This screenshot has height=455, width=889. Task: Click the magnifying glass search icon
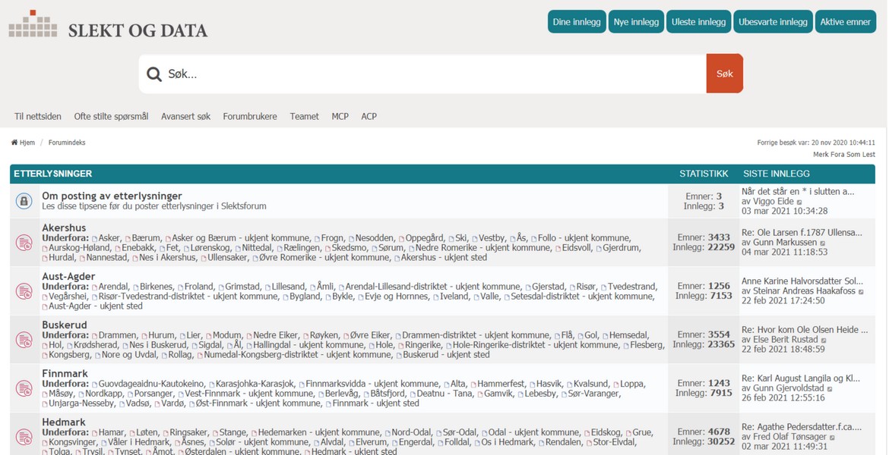coord(154,74)
